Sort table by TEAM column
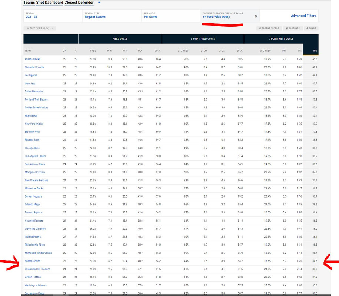The image size is (339, 296). 28,51
